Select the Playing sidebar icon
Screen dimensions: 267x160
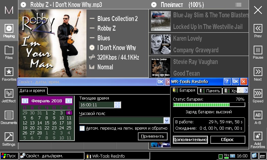pyautogui.click(x=9, y=31)
